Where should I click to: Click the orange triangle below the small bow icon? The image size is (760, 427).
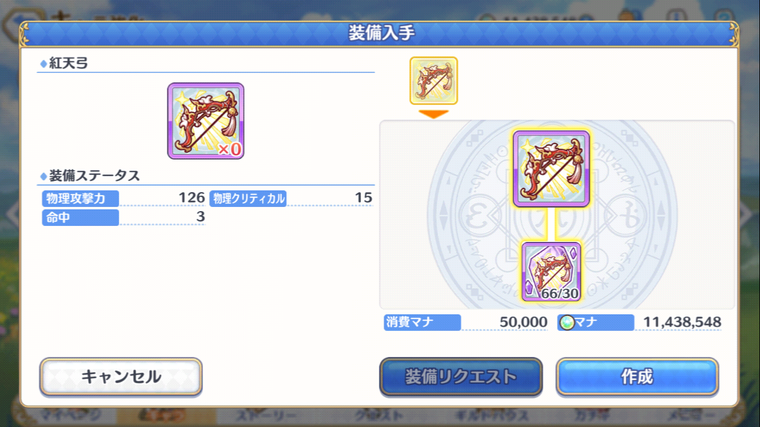(x=433, y=114)
